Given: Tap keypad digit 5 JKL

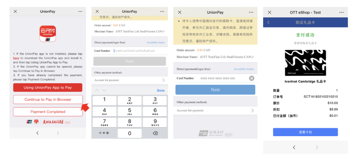Looking at the screenshot, I should pyautogui.click(x=129, y=111).
